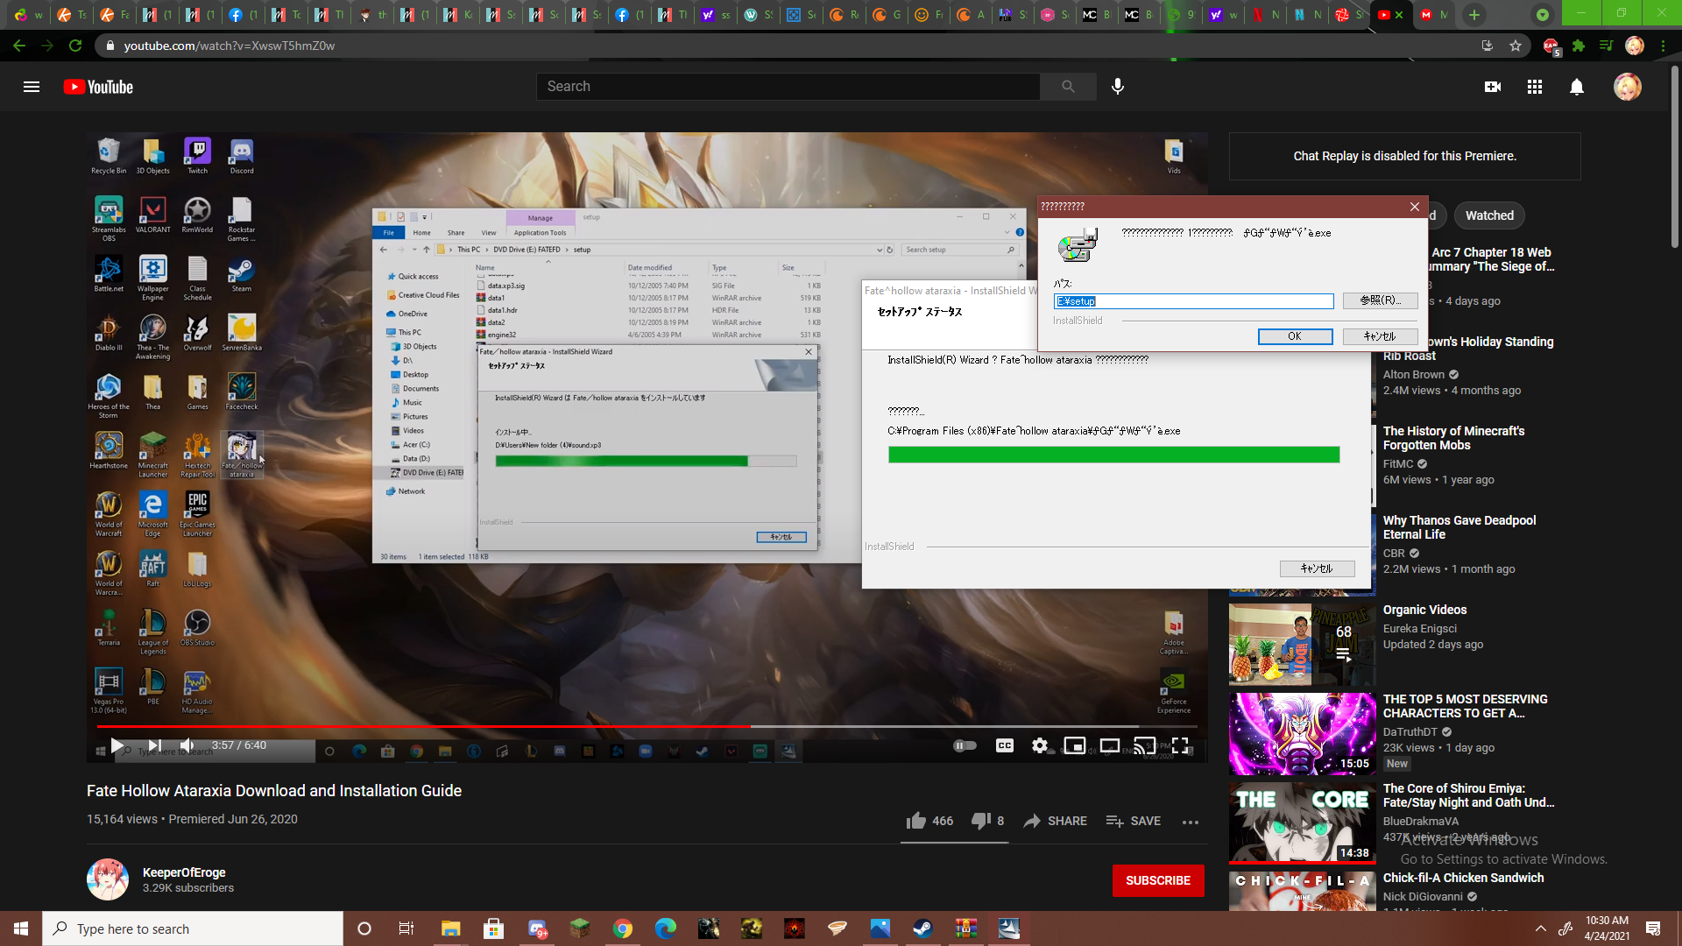Open the YouTube Create video camera icon
The height and width of the screenshot is (946, 1682).
tap(1493, 87)
